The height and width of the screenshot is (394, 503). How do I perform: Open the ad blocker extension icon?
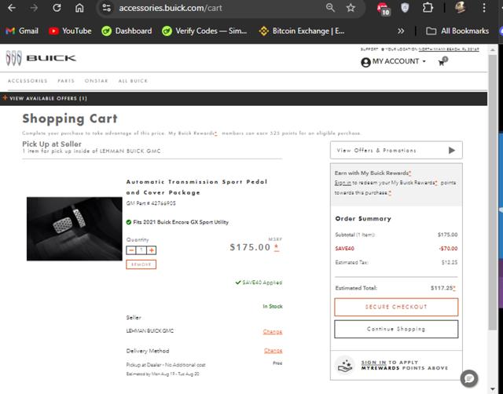(x=383, y=9)
